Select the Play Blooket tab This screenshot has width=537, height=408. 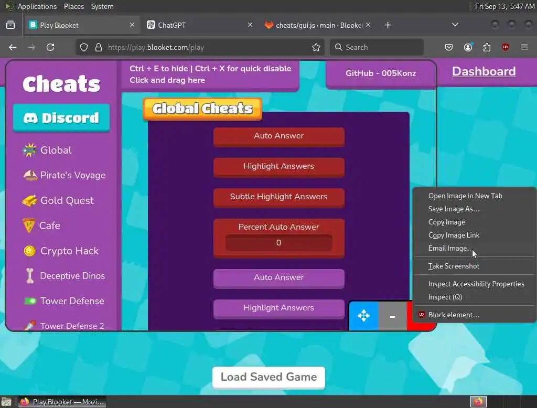click(x=82, y=25)
